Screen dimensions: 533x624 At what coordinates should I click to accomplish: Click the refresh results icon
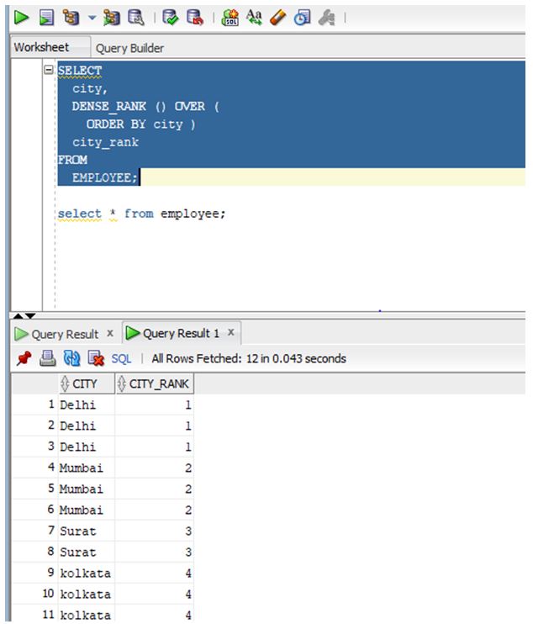[x=72, y=358]
